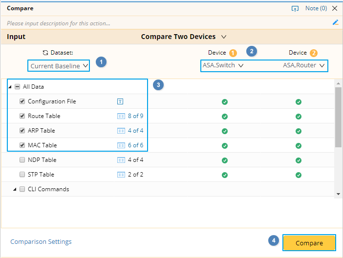Screen dimensions: 343x258
Task: Click the edit description pencil icon
Action: pyautogui.click(x=335, y=22)
